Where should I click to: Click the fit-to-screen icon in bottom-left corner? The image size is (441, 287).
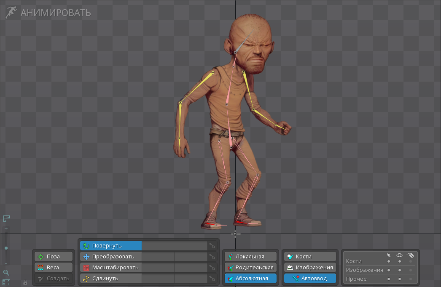tap(6, 282)
